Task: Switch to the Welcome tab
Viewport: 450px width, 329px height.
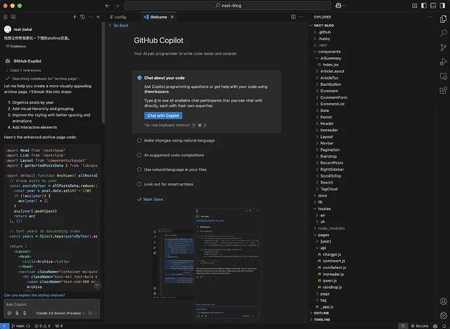Action: pos(159,17)
